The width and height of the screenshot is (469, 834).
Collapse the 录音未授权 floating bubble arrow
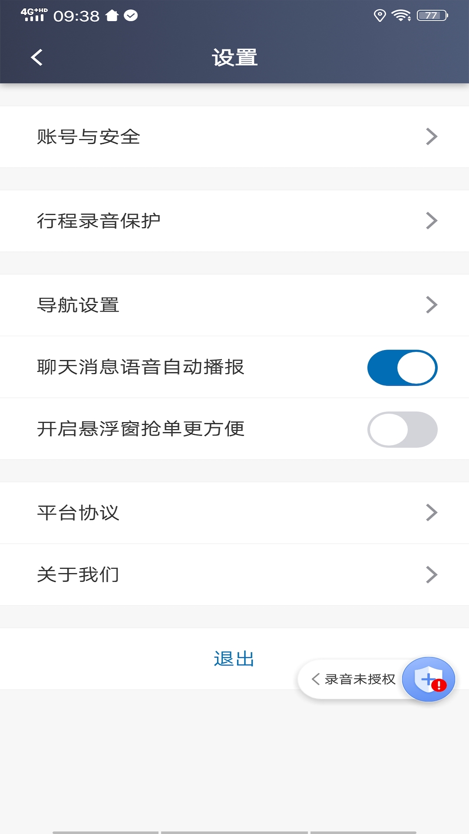point(316,679)
